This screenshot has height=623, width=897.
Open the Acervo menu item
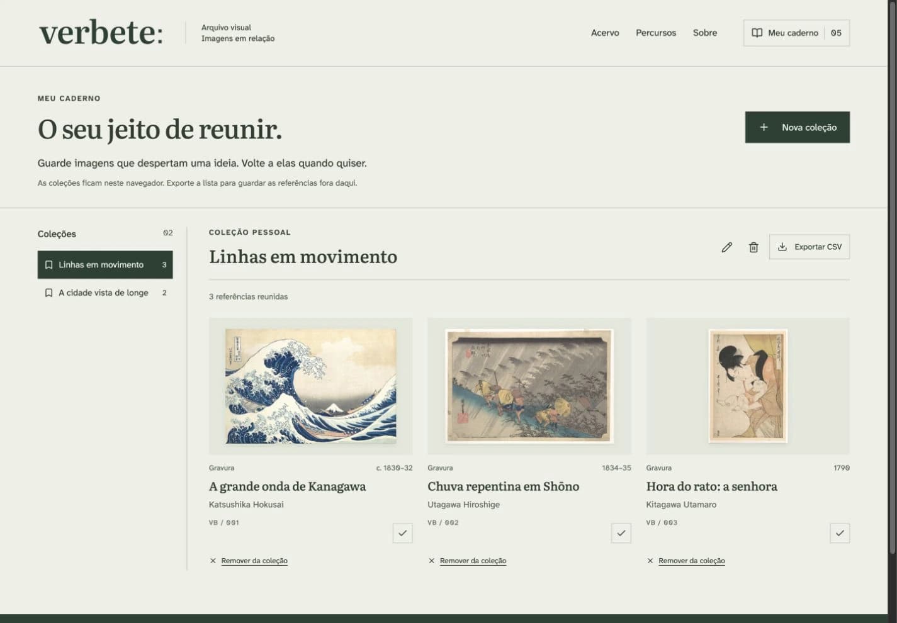click(x=605, y=33)
